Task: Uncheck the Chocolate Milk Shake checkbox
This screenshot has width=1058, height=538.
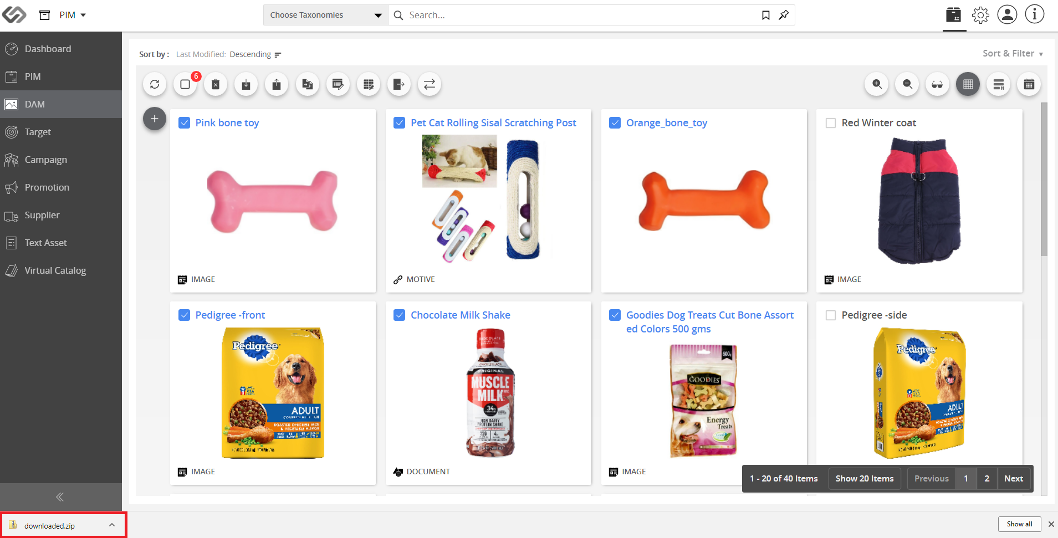Action: click(399, 315)
